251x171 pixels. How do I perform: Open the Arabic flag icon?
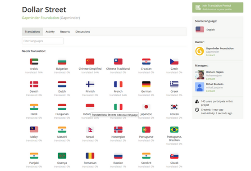(x=34, y=62)
